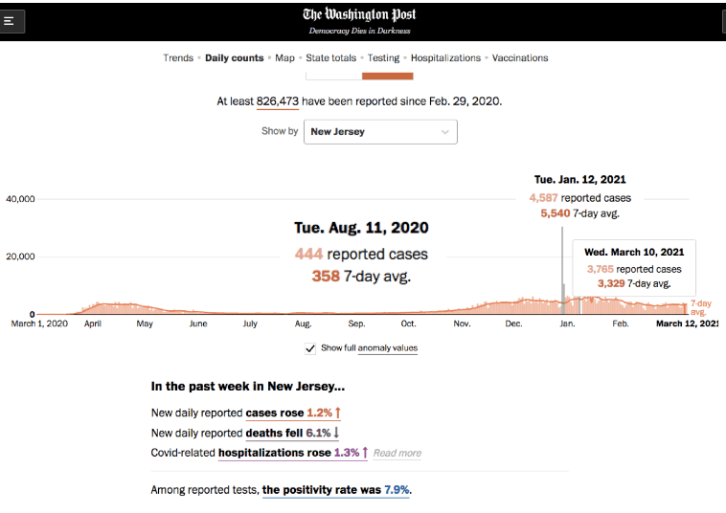Click the Read more link
726x513 pixels.
(x=397, y=454)
